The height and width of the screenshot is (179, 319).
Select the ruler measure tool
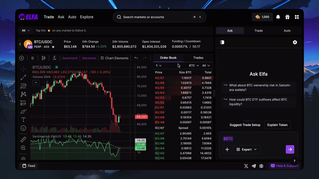click(23, 139)
